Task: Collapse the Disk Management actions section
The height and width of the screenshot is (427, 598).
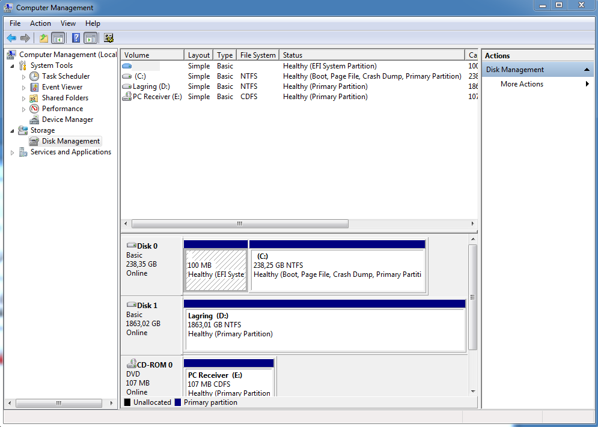Action: (x=587, y=70)
